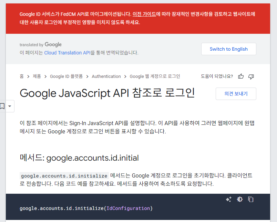Click the Switch to English button
The width and height of the screenshot is (277, 222).
pyautogui.click(x=229, y=49)
